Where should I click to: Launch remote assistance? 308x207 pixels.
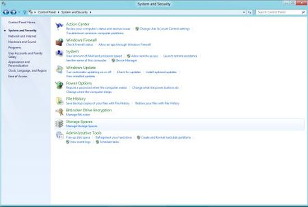(x=180, y=56)
